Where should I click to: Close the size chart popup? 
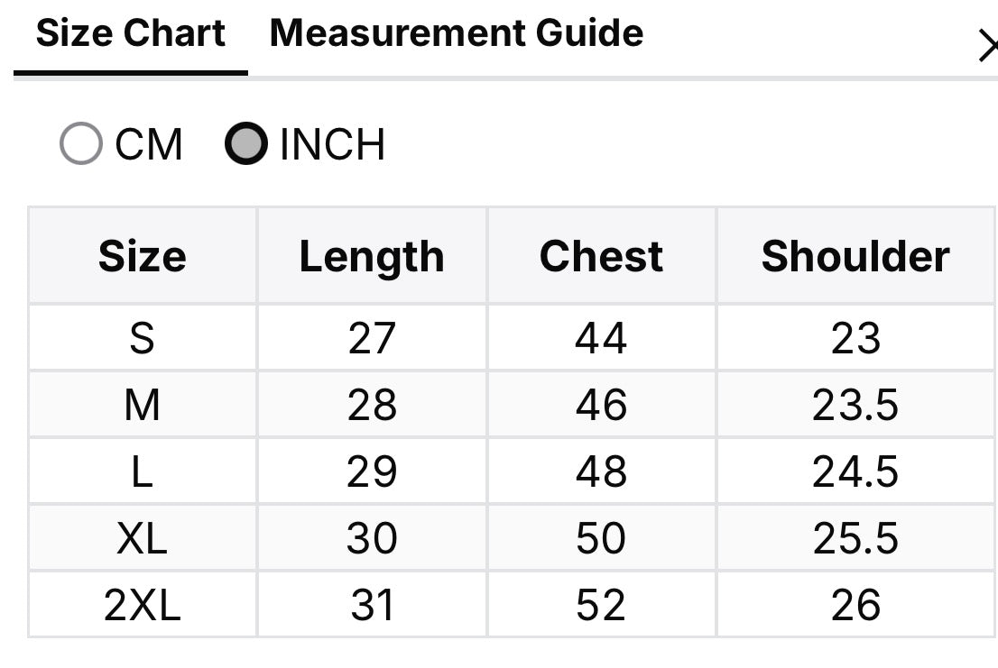tap(988, 46)
